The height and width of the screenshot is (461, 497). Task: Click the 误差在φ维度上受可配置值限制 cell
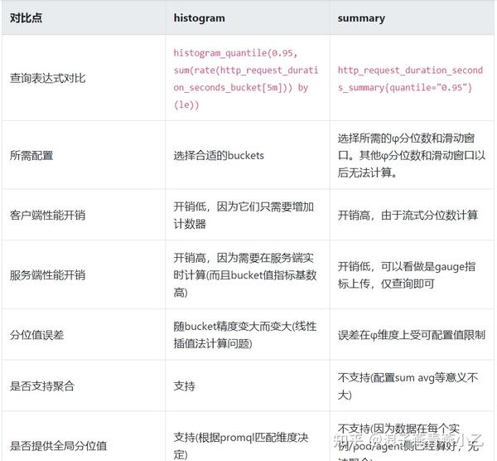click(410, 335)
